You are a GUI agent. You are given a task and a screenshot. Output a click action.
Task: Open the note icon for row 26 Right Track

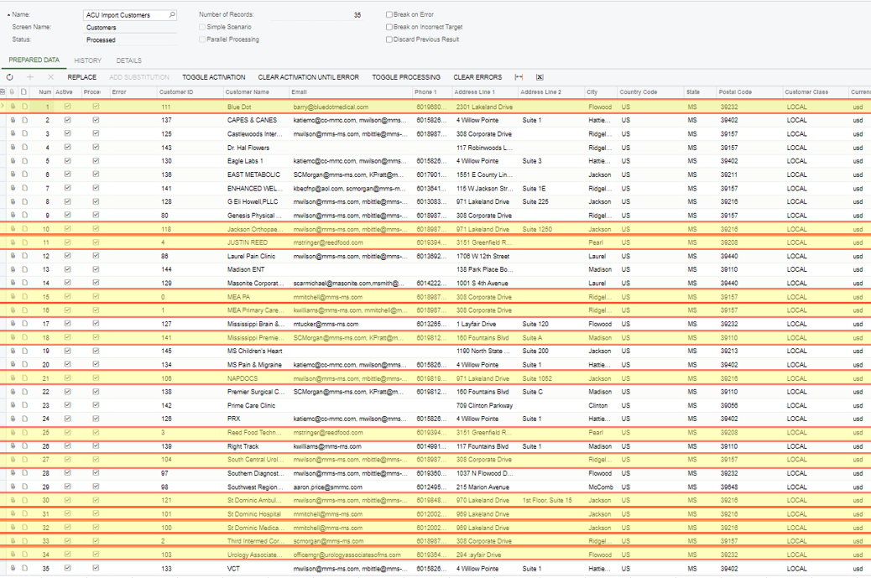[24, 445]
